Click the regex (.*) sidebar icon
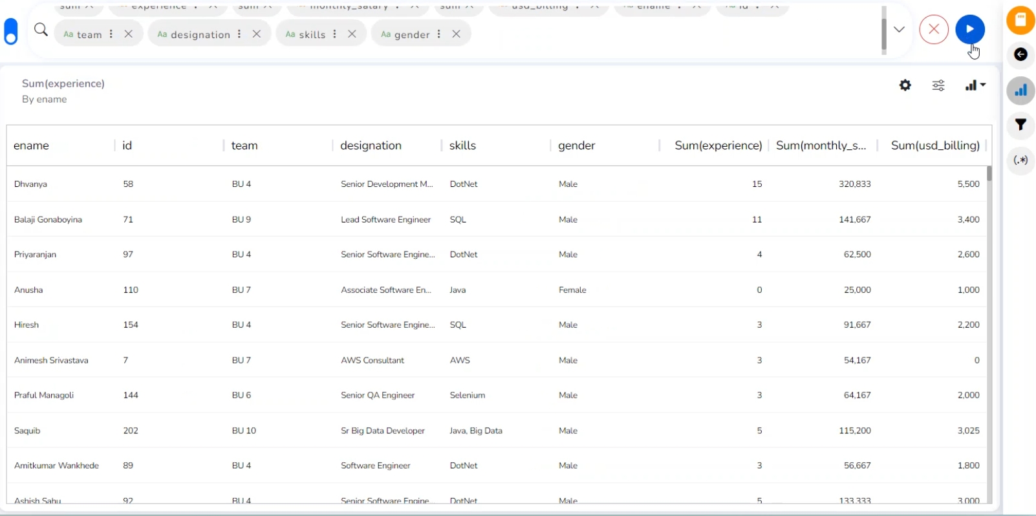The height and width of the screenshot is (516, 1036). pyautogui.click(x=1020, y=160)
